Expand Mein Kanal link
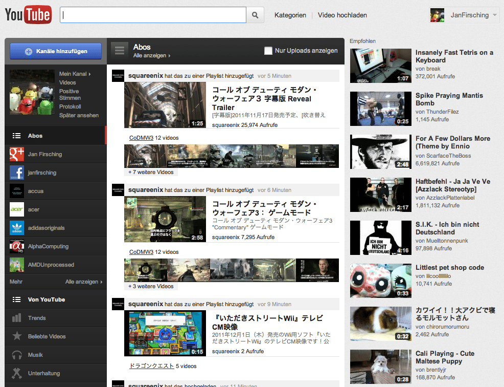This screenshot has height=387, width=504. pyautogui.click(x=75, y=74)
